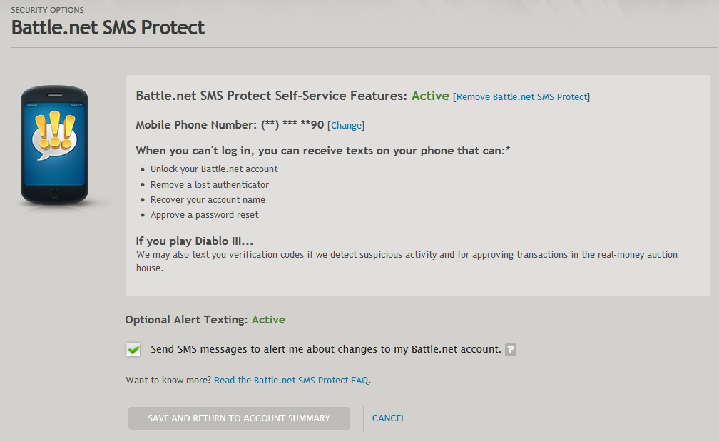The width and height of the screenshot is (719, 442).
Task: Click the Optional Alert Texting heading
Action: 186,319
